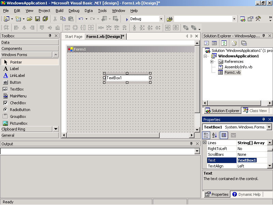Click Refresh icon in Solution Explorer
This screenshot has height=205, width=273.
(224, 43)
